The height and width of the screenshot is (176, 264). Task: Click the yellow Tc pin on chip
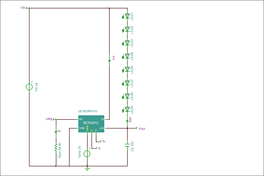pyautogui.click(x=96, y=130)
